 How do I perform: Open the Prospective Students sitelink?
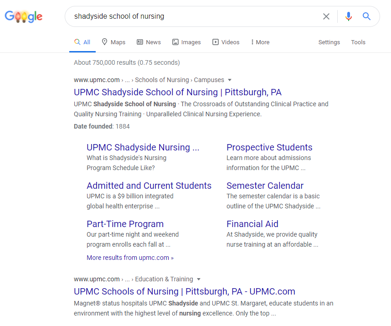click(x=269, y=147)
